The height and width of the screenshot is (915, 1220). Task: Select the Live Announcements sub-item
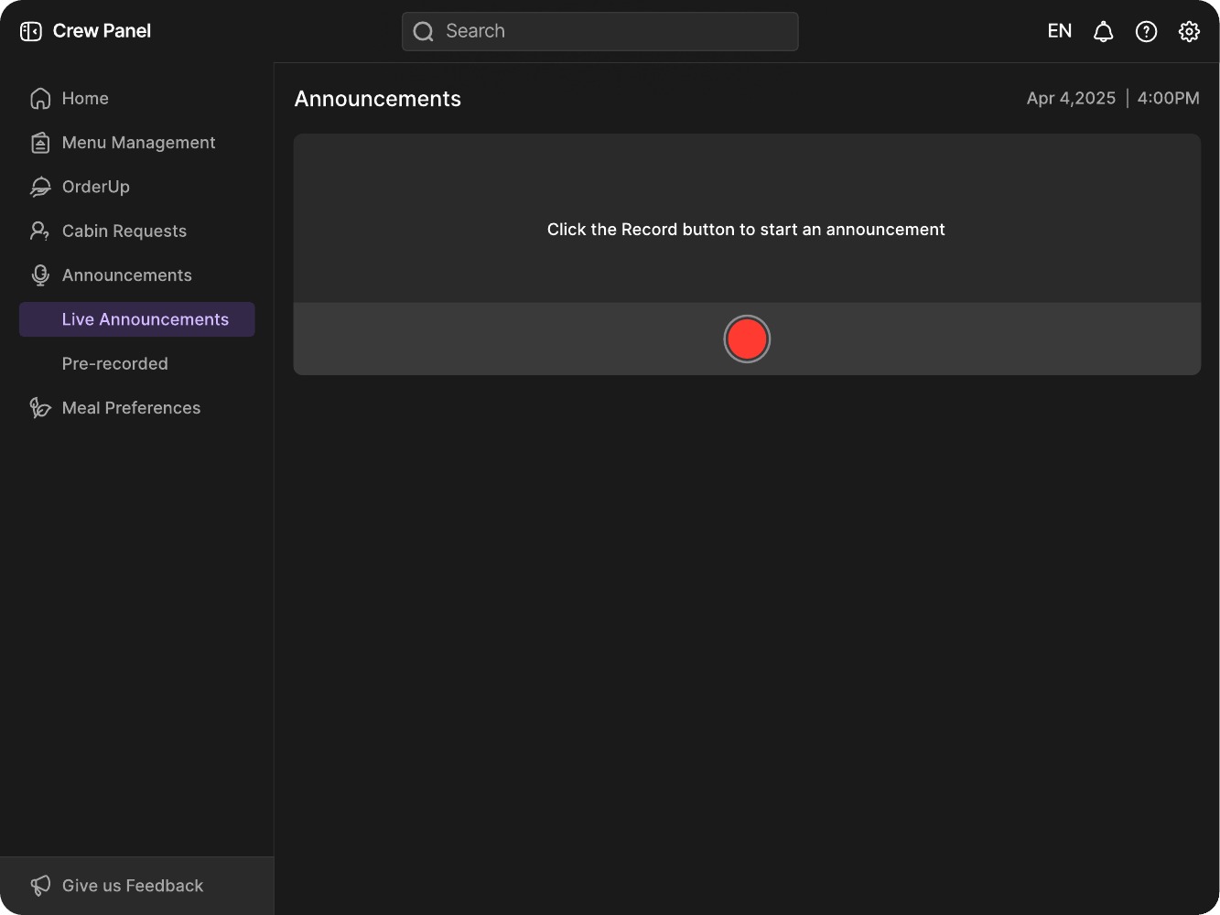(x=137, y=319)
